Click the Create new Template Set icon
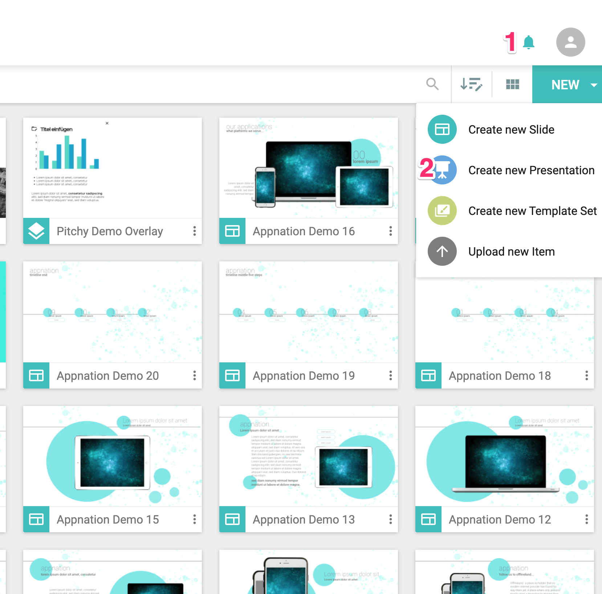The height and width of the screenshot is (594, 602). point(442,211)
